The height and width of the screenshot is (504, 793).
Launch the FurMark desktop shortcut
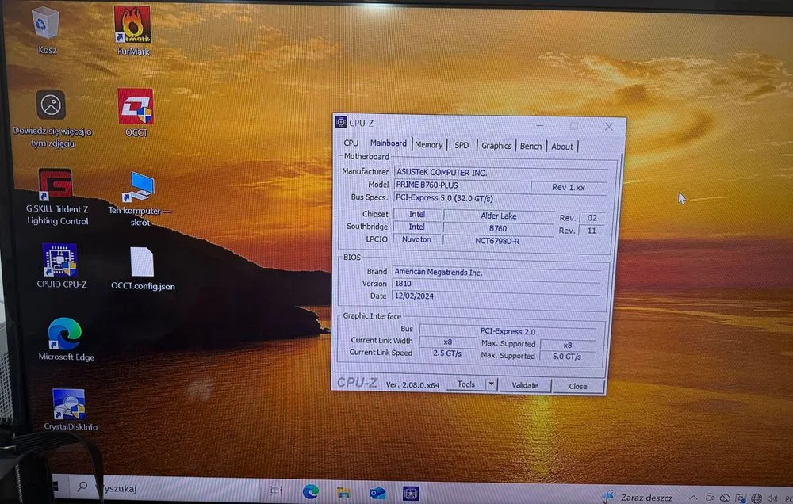(x=132, y=25)
